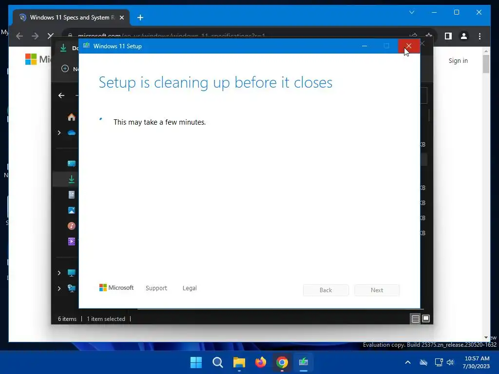Close the Windows 11 Specs tab
The height and width of the screenshot is (374, 499).
click(121, 18)
